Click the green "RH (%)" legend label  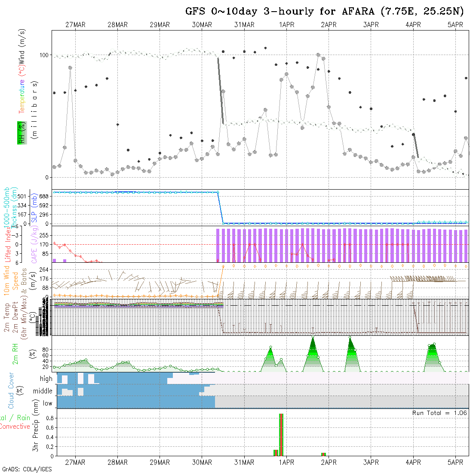click(22, 133)
